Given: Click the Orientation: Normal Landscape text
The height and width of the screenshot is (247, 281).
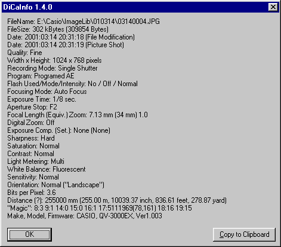Looking at the screenshot, I should [55, 185].
